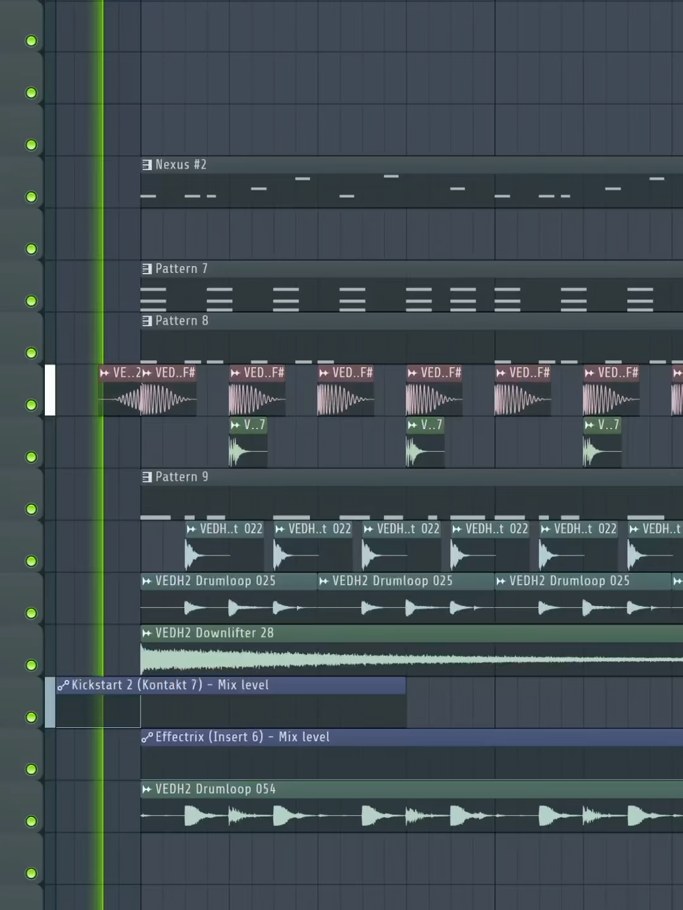
Task: Click the green playhead marker line
Action: coord(102,442)
